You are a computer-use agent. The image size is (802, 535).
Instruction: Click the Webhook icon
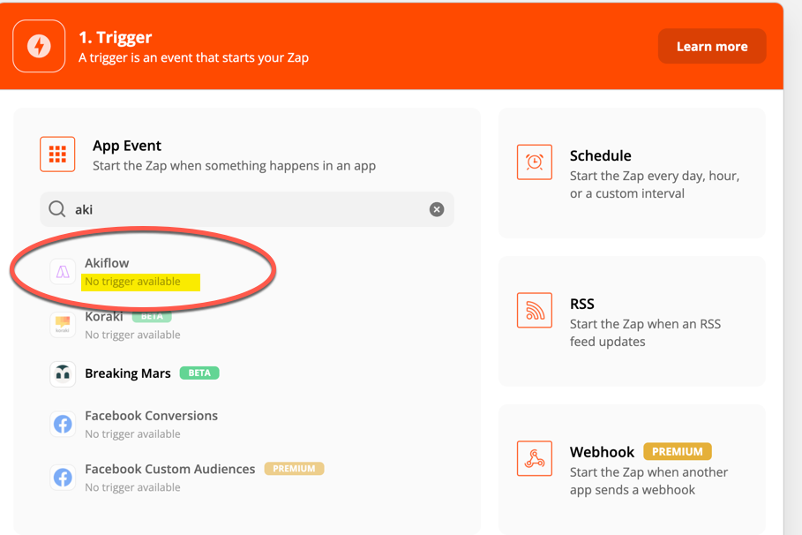[535, 458]
